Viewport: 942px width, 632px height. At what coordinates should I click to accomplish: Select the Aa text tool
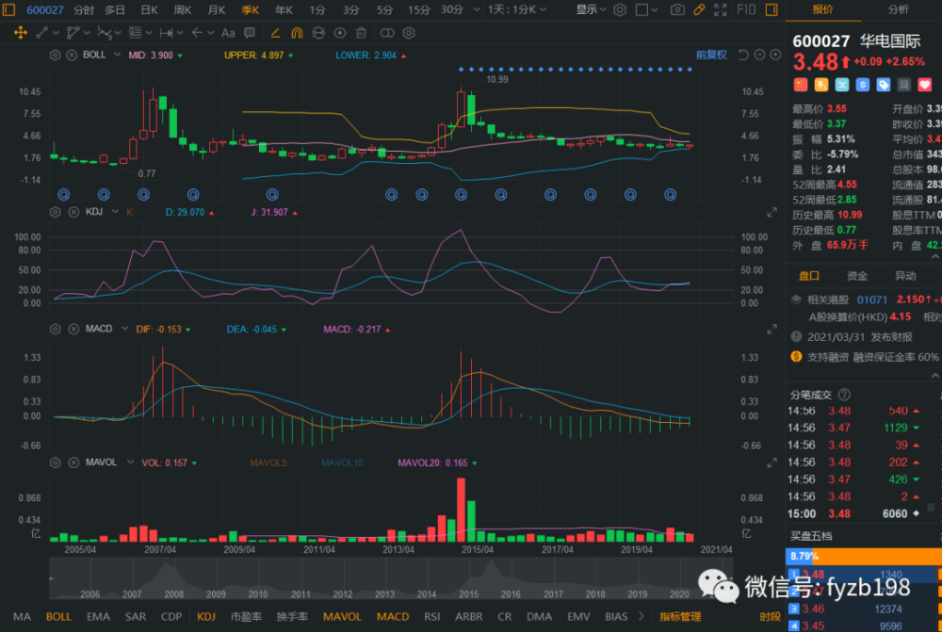click(228, 33)
